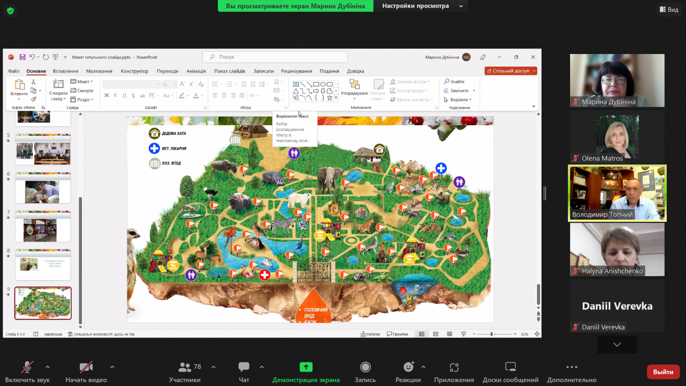Open the font name combo box

[131, 84]
